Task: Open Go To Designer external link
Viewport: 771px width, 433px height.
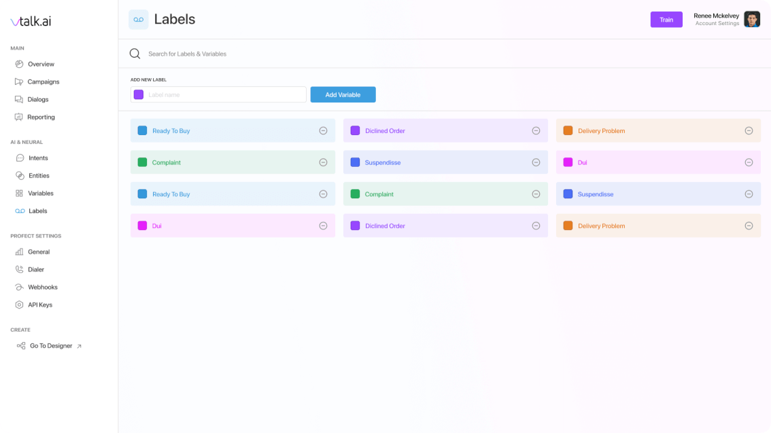Action: point(50,346)
